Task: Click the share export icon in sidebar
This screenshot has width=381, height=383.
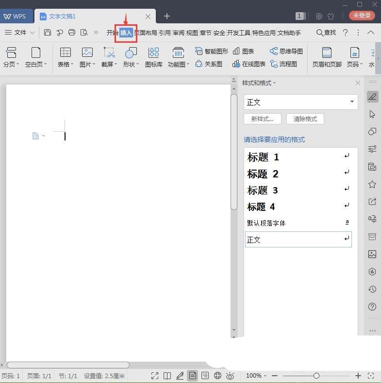Action: [x=372, y=202]
